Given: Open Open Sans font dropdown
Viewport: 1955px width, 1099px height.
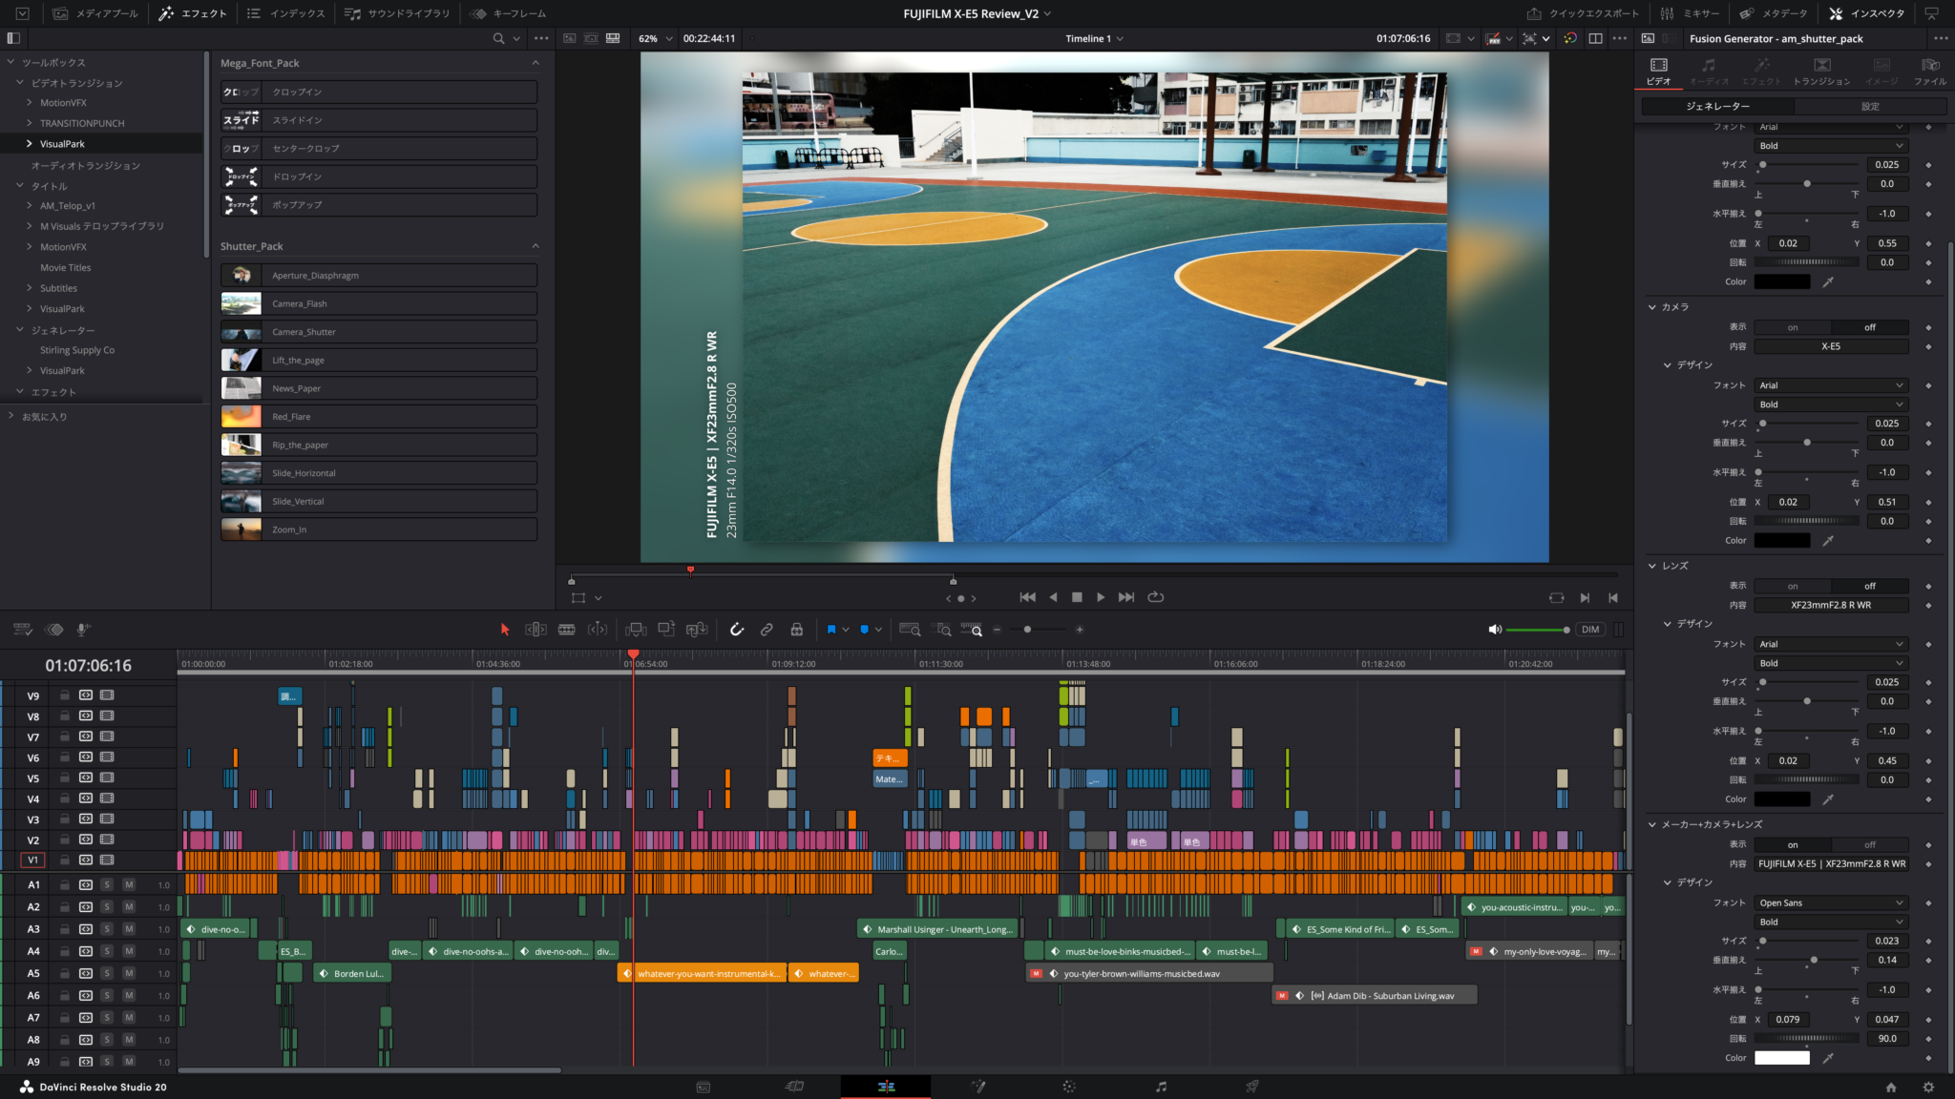Looking at the screenshot, I should point(1831,902).
